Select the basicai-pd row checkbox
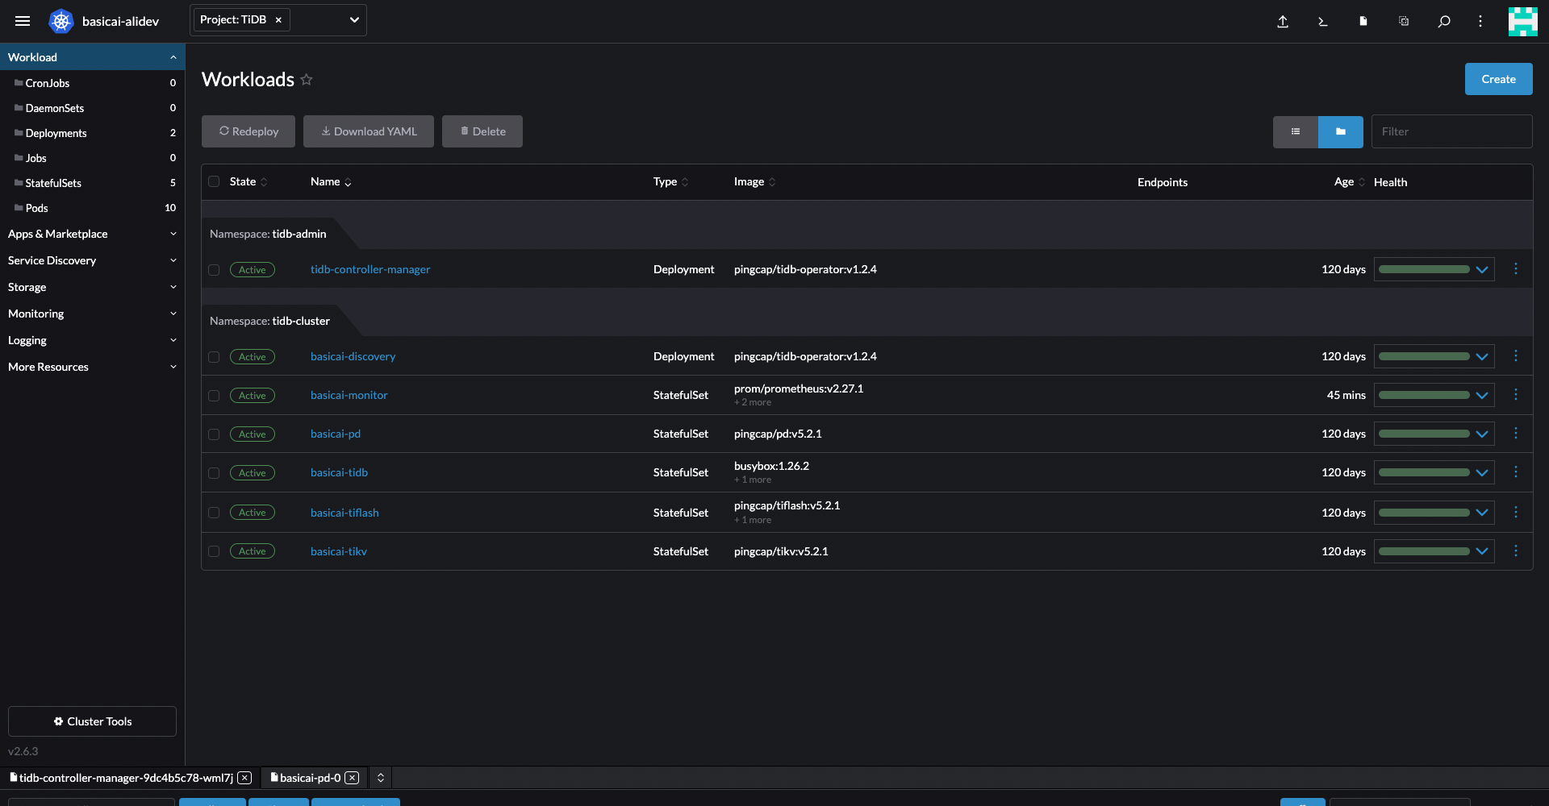Viewport: 1549px width, 806px height. (214, 434)
